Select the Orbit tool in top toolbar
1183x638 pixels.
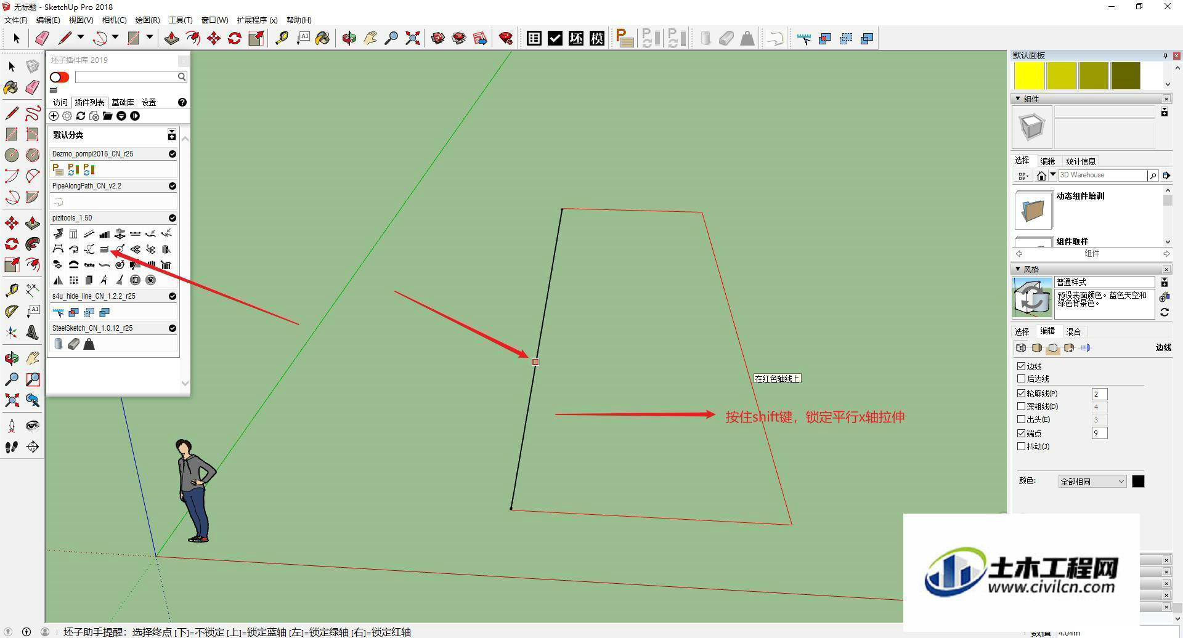pos(349,38)
